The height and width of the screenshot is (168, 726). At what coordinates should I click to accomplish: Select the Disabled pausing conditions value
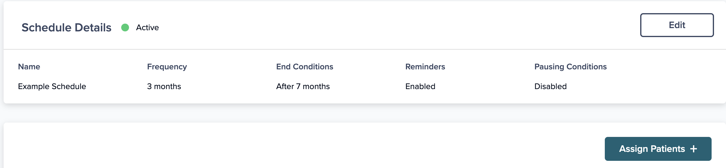point(550,86)
